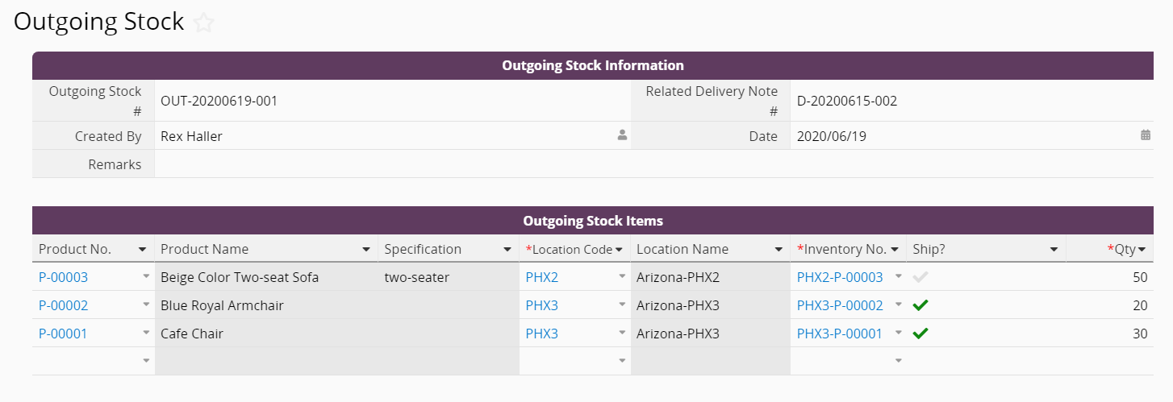Open the PHX2-P-00003 inventory link
This screenshot has width=1173, height=402.
840,277
